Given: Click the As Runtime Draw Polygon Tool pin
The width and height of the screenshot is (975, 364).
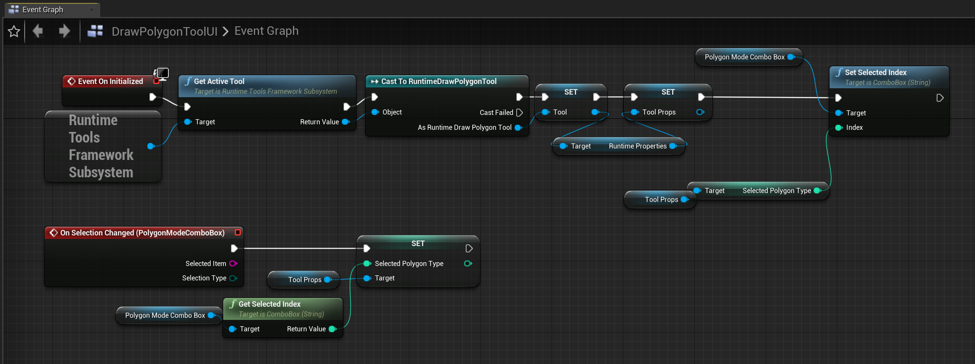Looking at the screenshot, I should coord(518,128).
